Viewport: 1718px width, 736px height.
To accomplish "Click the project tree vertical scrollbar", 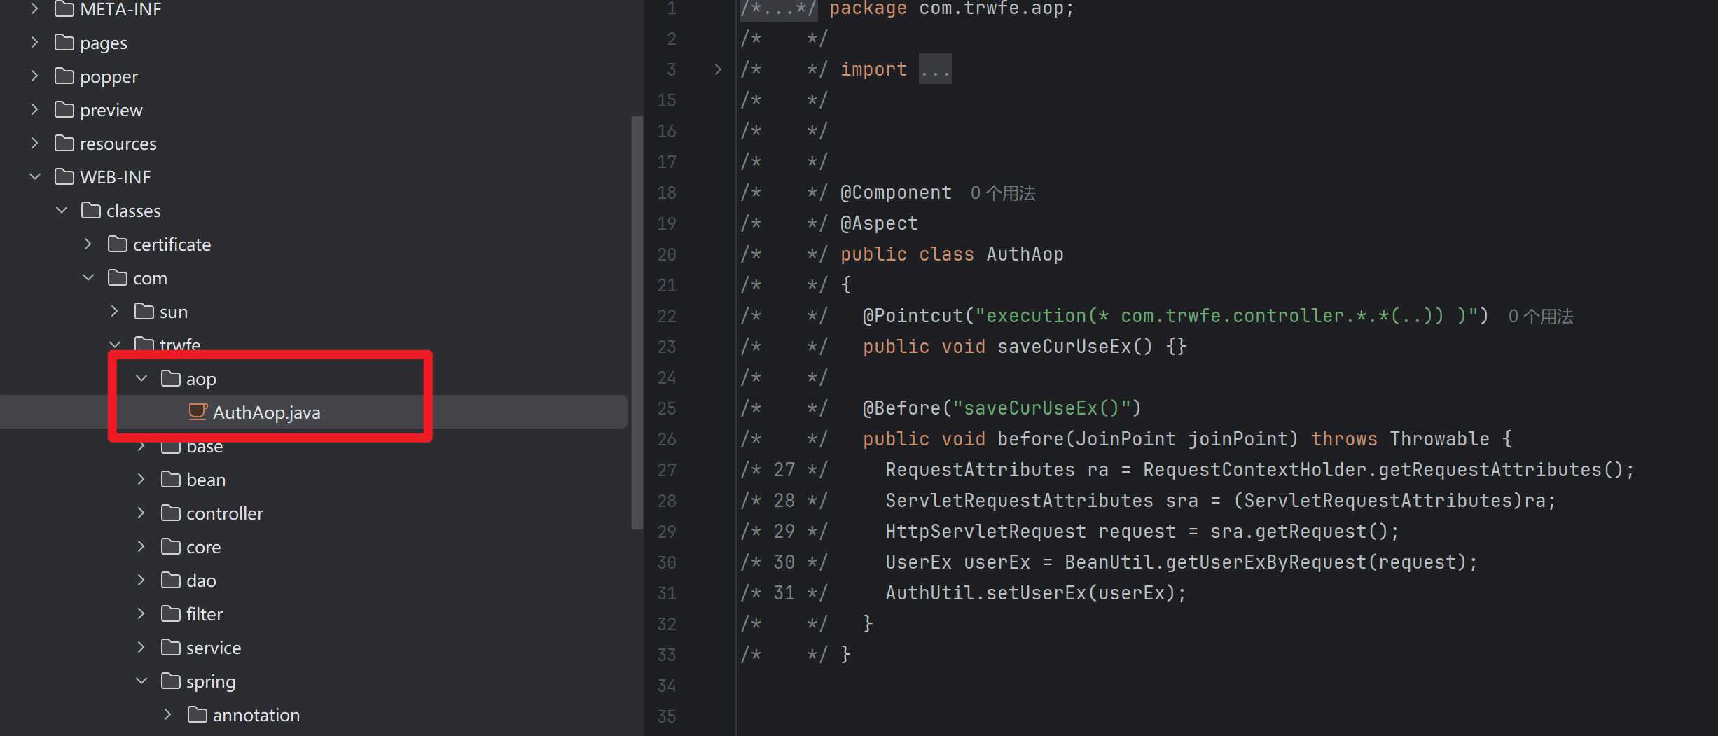I will click(x=637, y=322).
